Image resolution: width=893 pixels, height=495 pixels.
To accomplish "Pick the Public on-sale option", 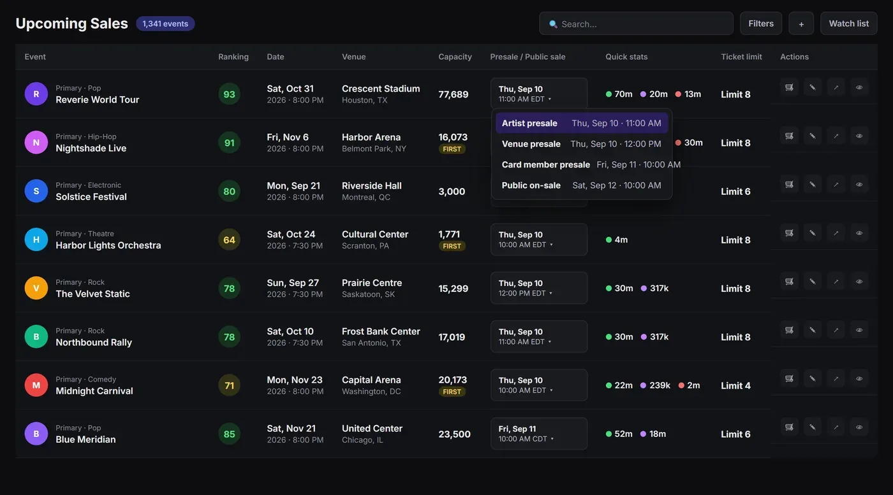I will [582, 185].
